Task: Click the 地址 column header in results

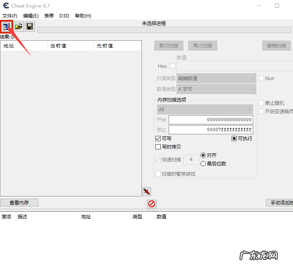Action: tap(24, 46)
